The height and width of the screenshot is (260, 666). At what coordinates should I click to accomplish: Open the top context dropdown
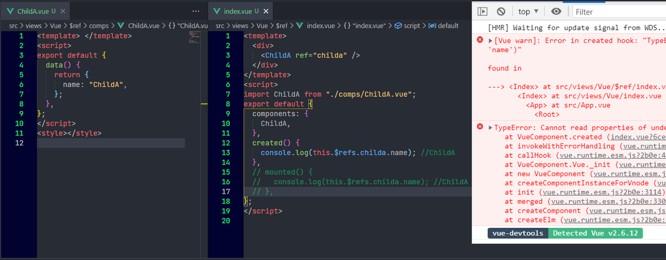pyautogui.click(x=528, y=11)
